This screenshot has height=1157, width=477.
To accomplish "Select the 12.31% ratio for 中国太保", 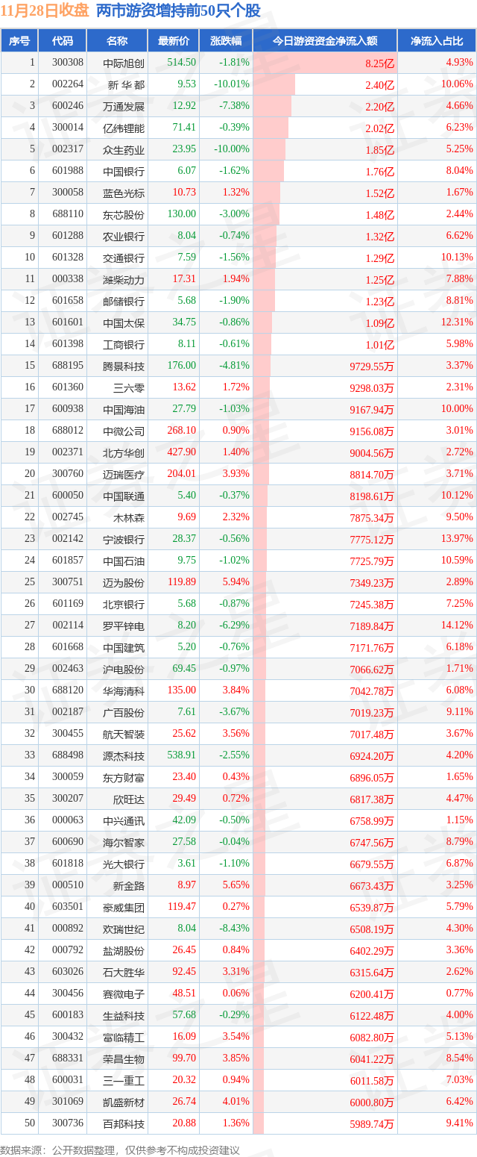I will click(x=457, y=322).
